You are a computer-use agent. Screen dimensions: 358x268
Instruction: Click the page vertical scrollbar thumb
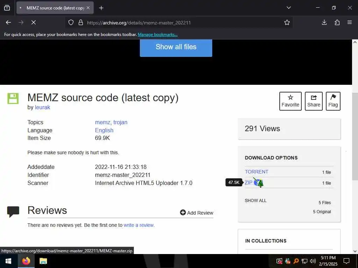pyautogui.click(x=355, y=136)
